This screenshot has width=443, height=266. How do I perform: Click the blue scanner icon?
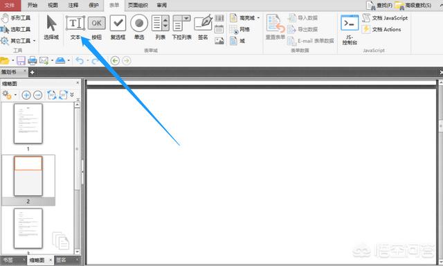(x=60, y=60)
